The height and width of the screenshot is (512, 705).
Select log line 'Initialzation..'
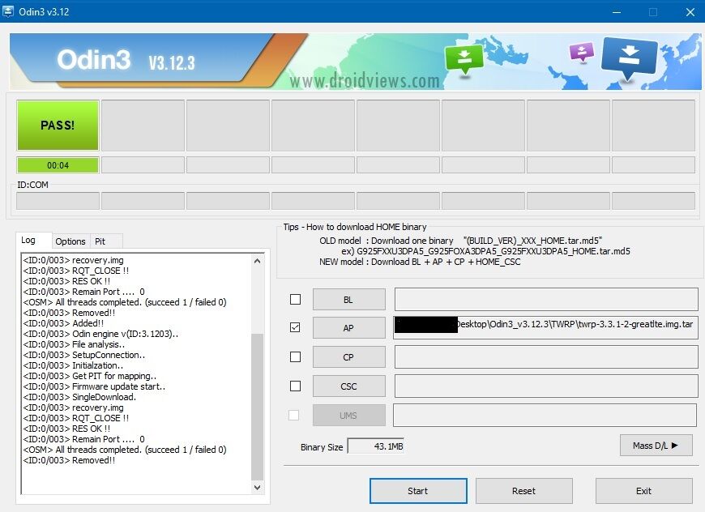(x=73, y=366)
